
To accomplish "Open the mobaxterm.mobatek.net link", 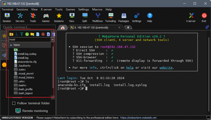I will point(138,118).
